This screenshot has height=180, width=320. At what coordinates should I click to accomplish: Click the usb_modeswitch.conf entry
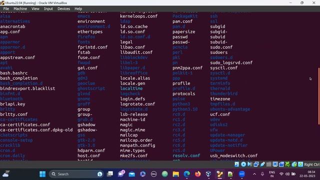234,155
